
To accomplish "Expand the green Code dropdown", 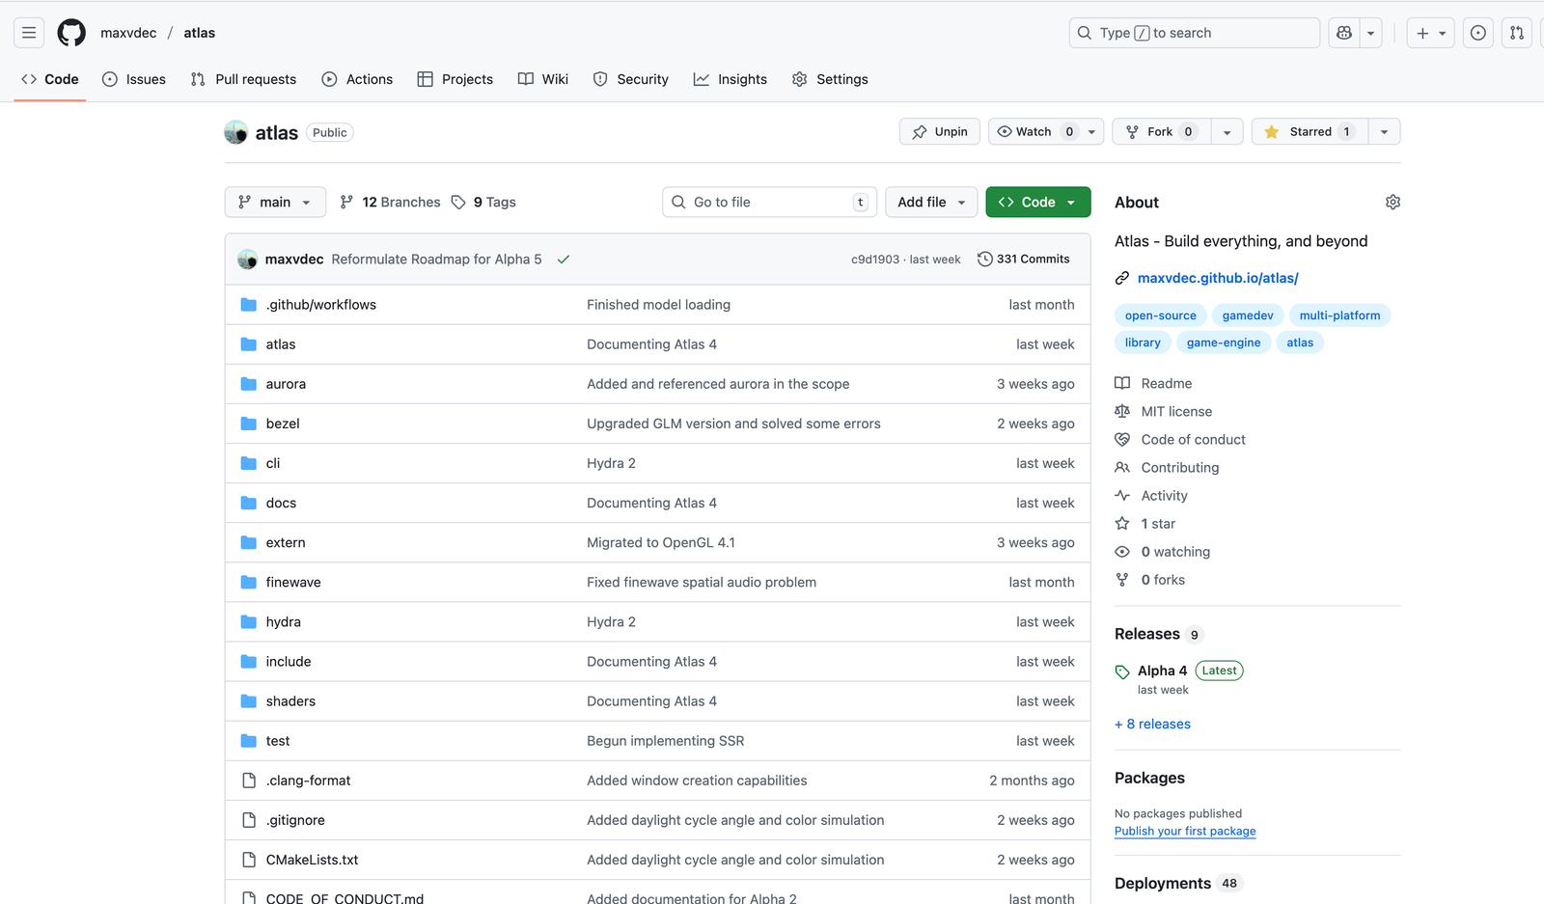I will point(1037,203).
